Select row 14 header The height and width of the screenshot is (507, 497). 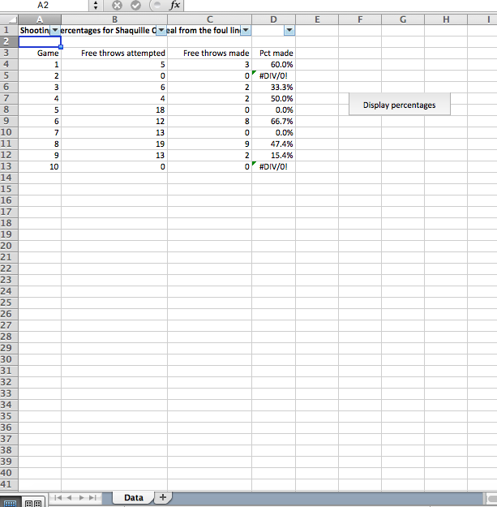[x=9, y=178]
